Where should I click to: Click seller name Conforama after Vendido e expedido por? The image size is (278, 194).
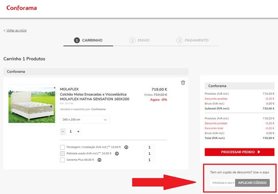coord(98,109)
